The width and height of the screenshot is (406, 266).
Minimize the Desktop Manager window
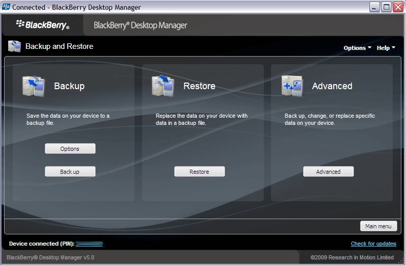(374, 7)
